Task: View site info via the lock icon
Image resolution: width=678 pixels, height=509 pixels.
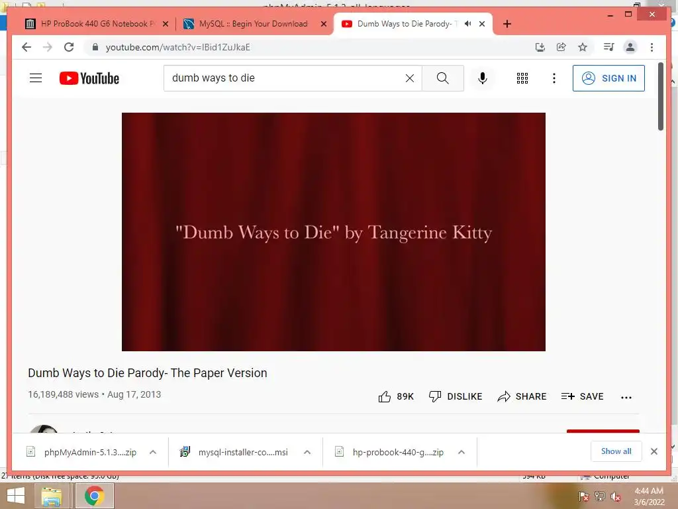Action: tap(95, 47)
